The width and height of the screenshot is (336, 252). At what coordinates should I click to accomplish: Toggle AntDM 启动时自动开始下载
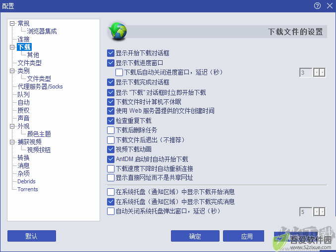coord(111,159)
